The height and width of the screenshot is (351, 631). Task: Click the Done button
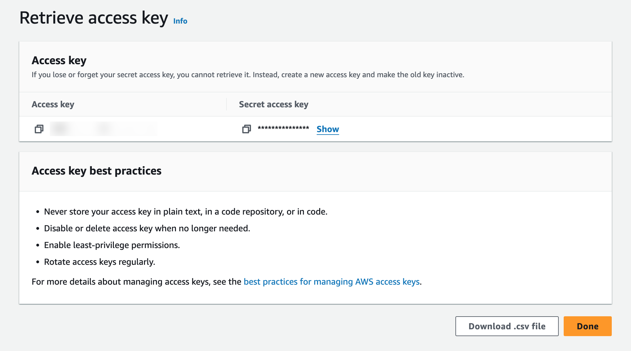click(588, 326)
